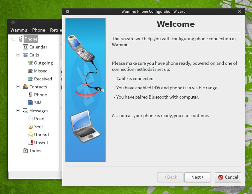Cancel the phone configuration wizard

(x=228, y=177)
